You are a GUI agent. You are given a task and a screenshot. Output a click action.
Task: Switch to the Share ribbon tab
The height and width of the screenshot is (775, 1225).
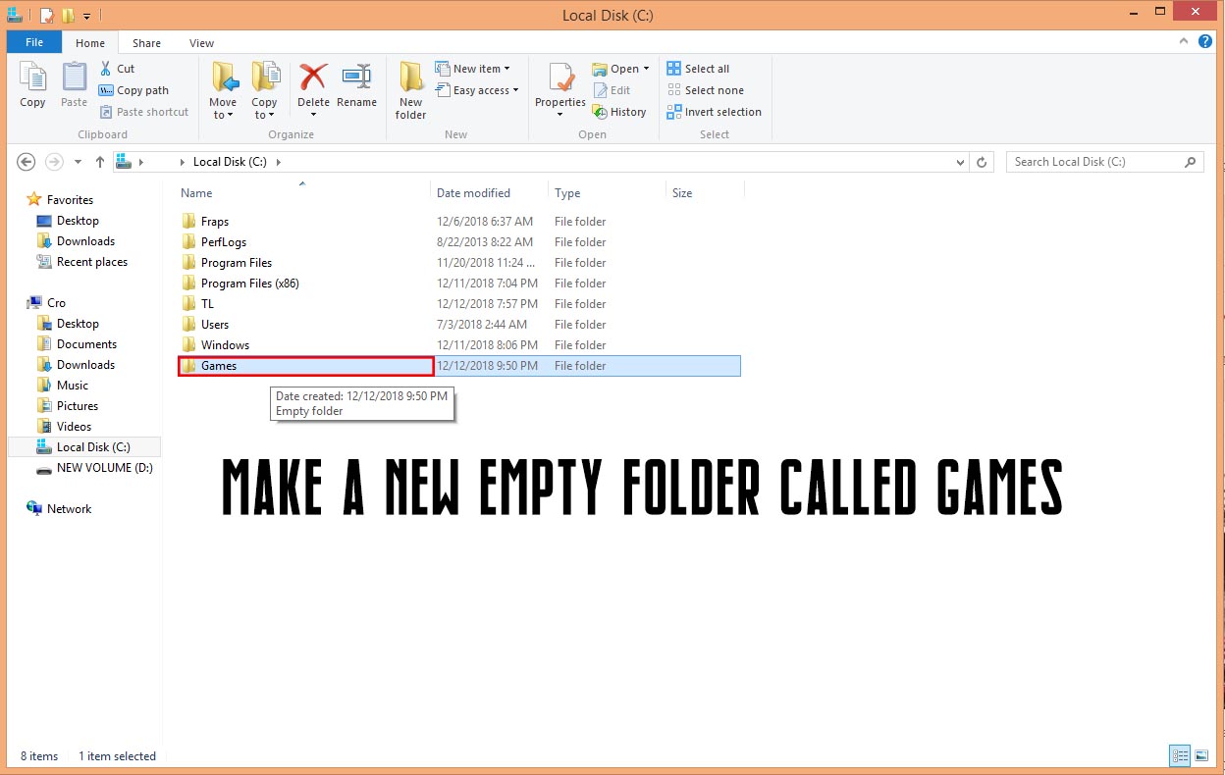click(147, 43)
